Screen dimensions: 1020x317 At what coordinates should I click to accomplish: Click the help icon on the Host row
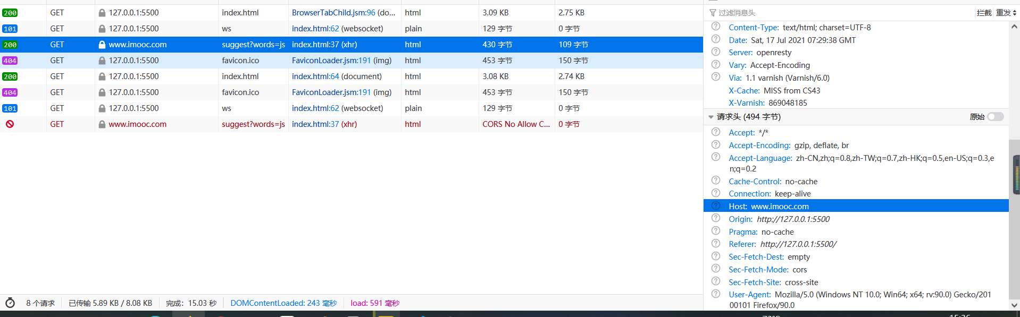pyautogui.click(x=716, y=205)
